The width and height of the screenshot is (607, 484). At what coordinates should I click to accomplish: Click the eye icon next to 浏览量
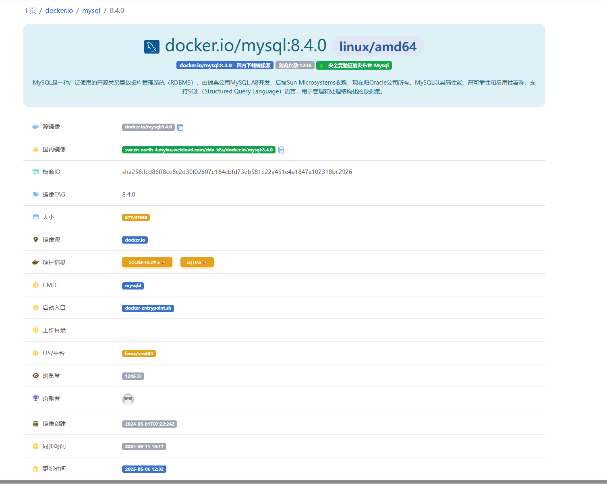pyautogui.click(x=35, y=375)
